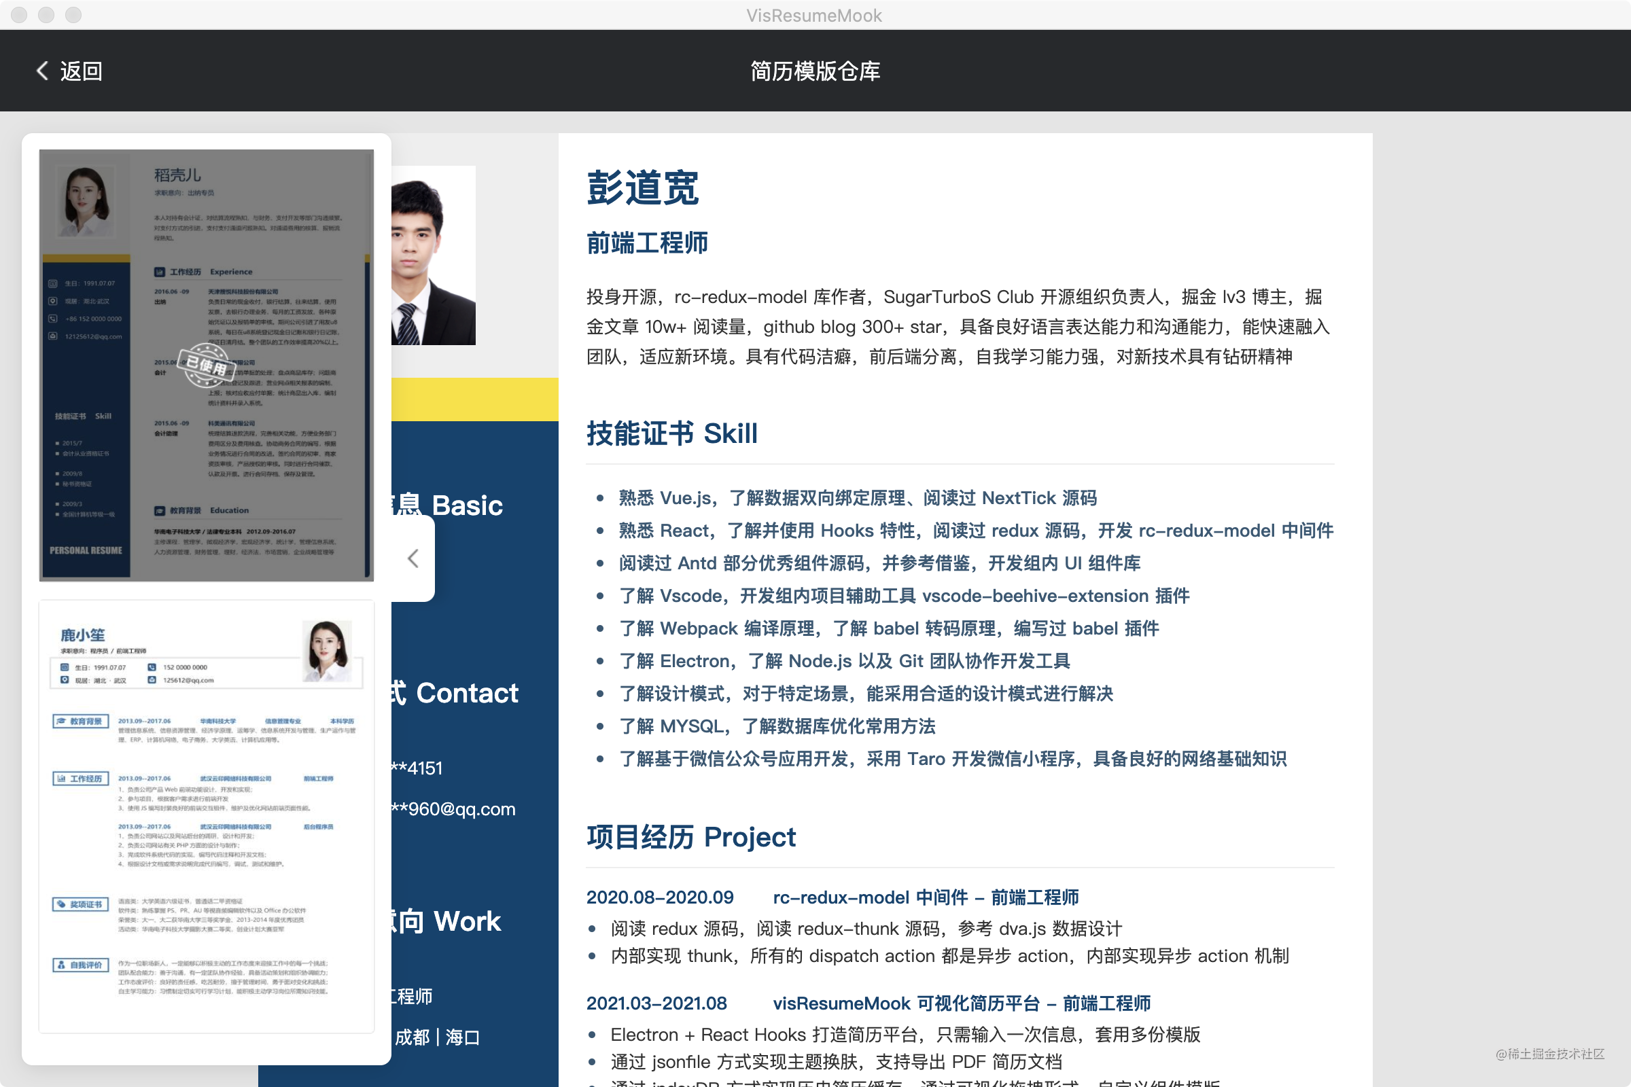Screen dimensions: 1631x1087
Task: Click the 技能证书 Skill section heading
Action: 671,433
